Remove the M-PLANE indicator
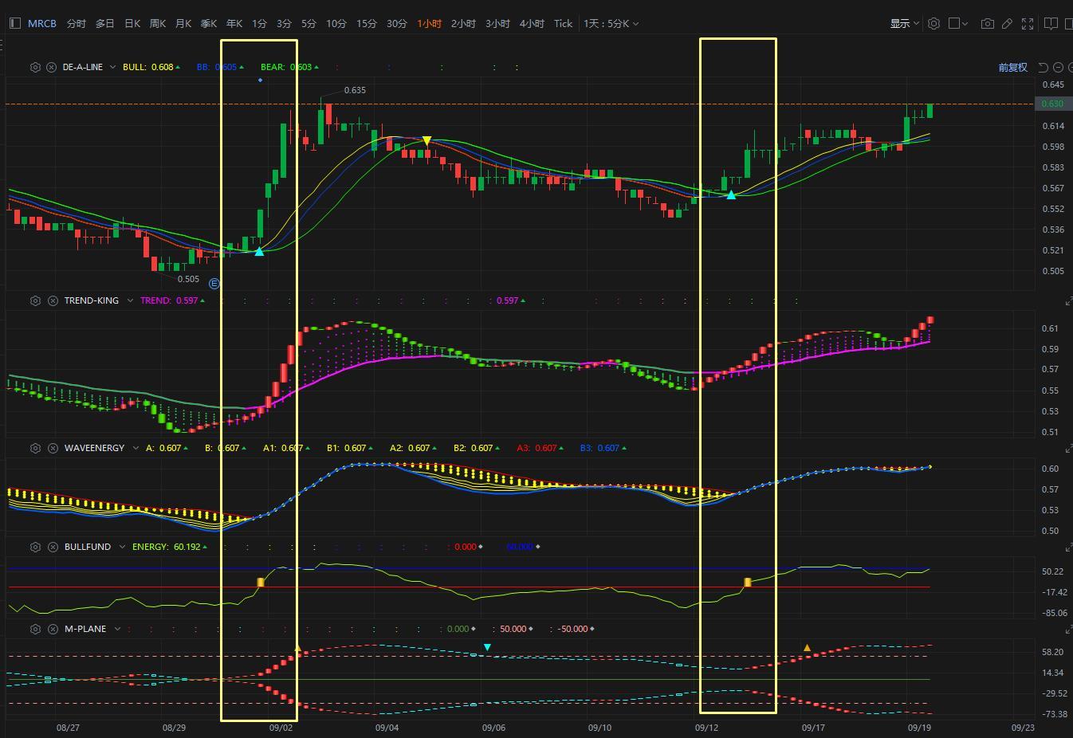The image size is (1073, 738). (53, 629)
